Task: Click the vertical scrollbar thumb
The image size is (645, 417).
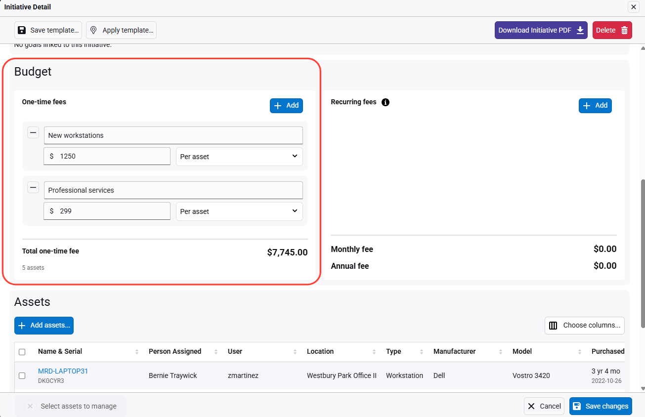Action: click(x=642, y=252)
